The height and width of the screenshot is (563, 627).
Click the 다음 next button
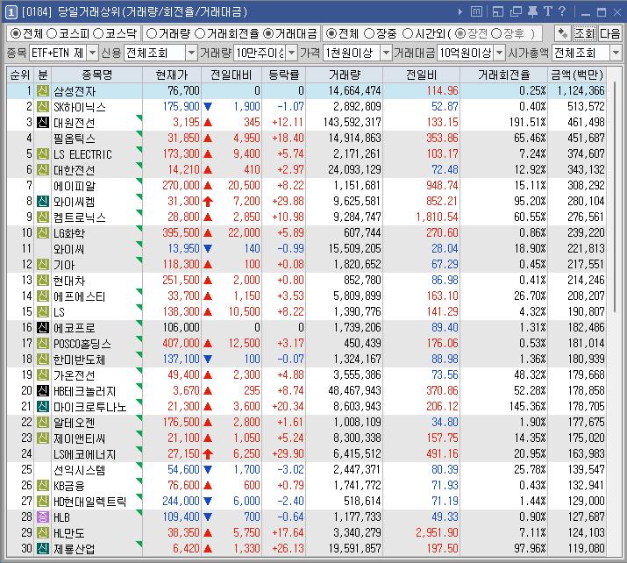click(x=610, y=33)
